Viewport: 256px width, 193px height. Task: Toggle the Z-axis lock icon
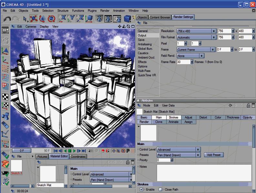pyautogui.click(x=80, y=19)
